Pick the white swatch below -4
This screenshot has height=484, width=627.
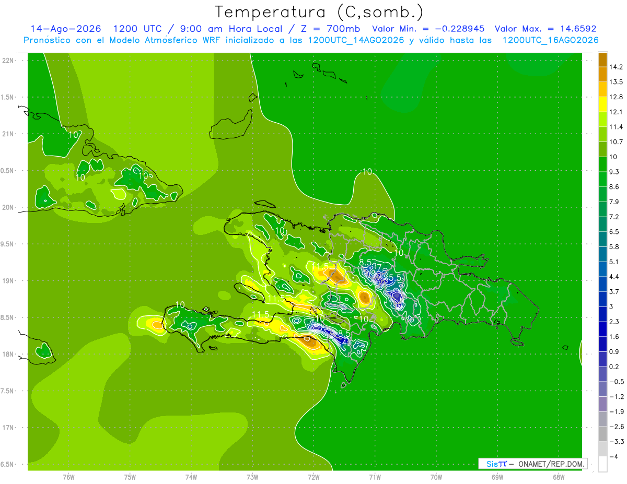point(602,464)
